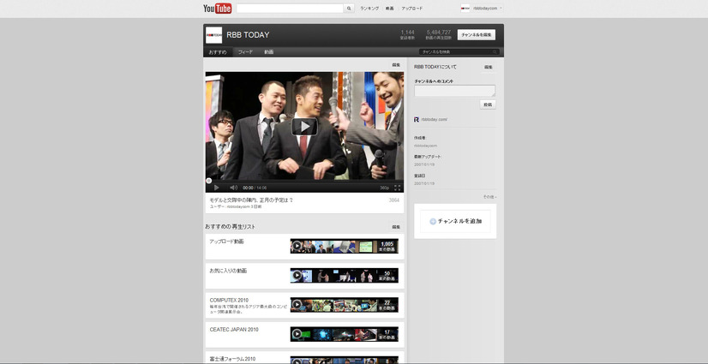This screenshot has height=364, width=708.
Task: Play the アップロード動画 playlist strip
Action: pos(344,246)
